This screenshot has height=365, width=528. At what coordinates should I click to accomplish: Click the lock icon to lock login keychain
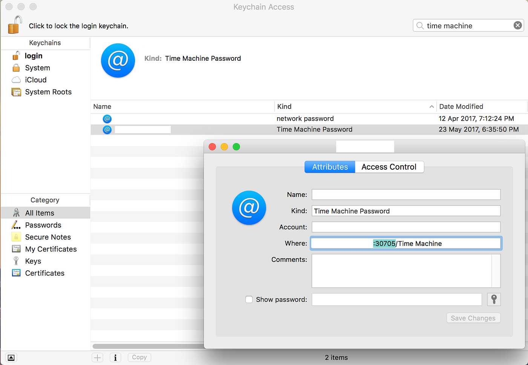(14, 23)
